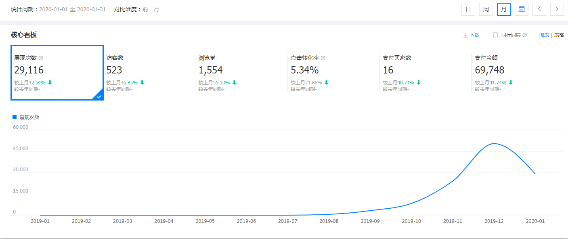Screen dimensions: 568x239
Task: Select the 展现次数 metric card
Action: 57,73
